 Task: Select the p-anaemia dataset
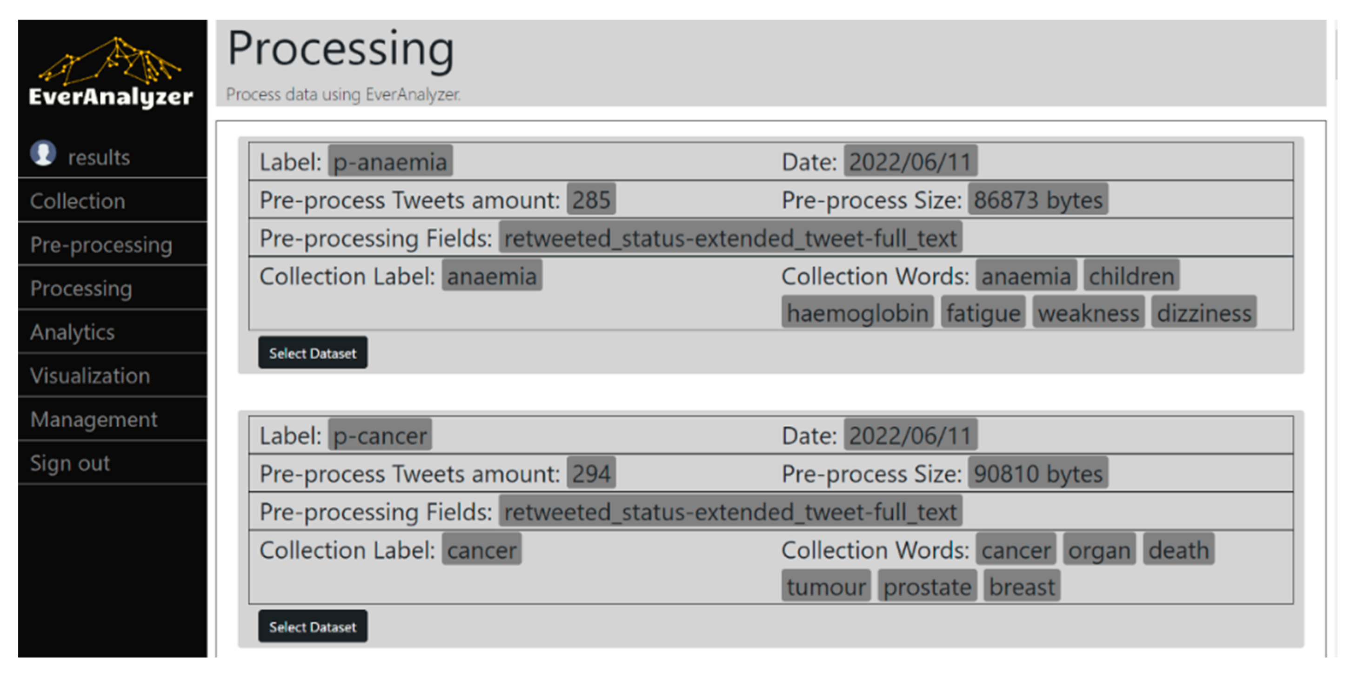(x=313, y=353)
